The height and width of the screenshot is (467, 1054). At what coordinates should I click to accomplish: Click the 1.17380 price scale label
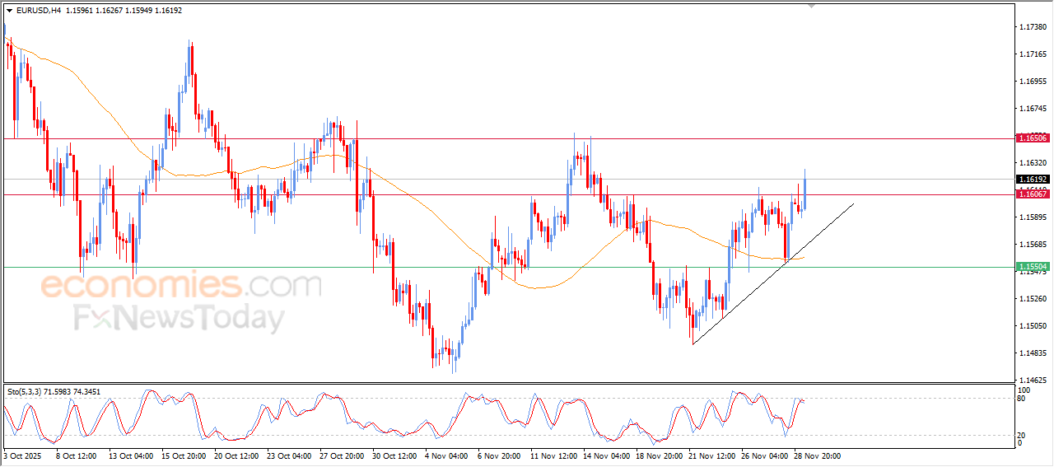1032,27
